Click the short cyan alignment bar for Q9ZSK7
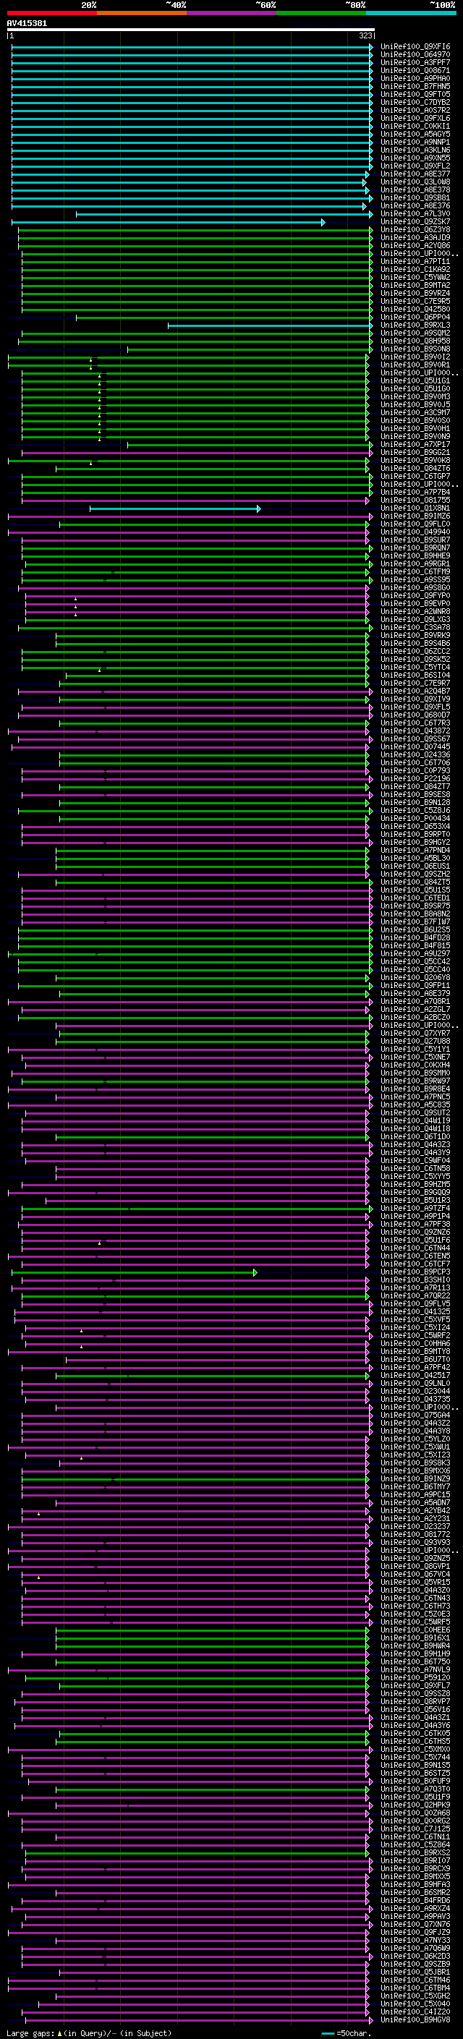463x2039 pixels. pyautogui.click(x=168, y=223)
